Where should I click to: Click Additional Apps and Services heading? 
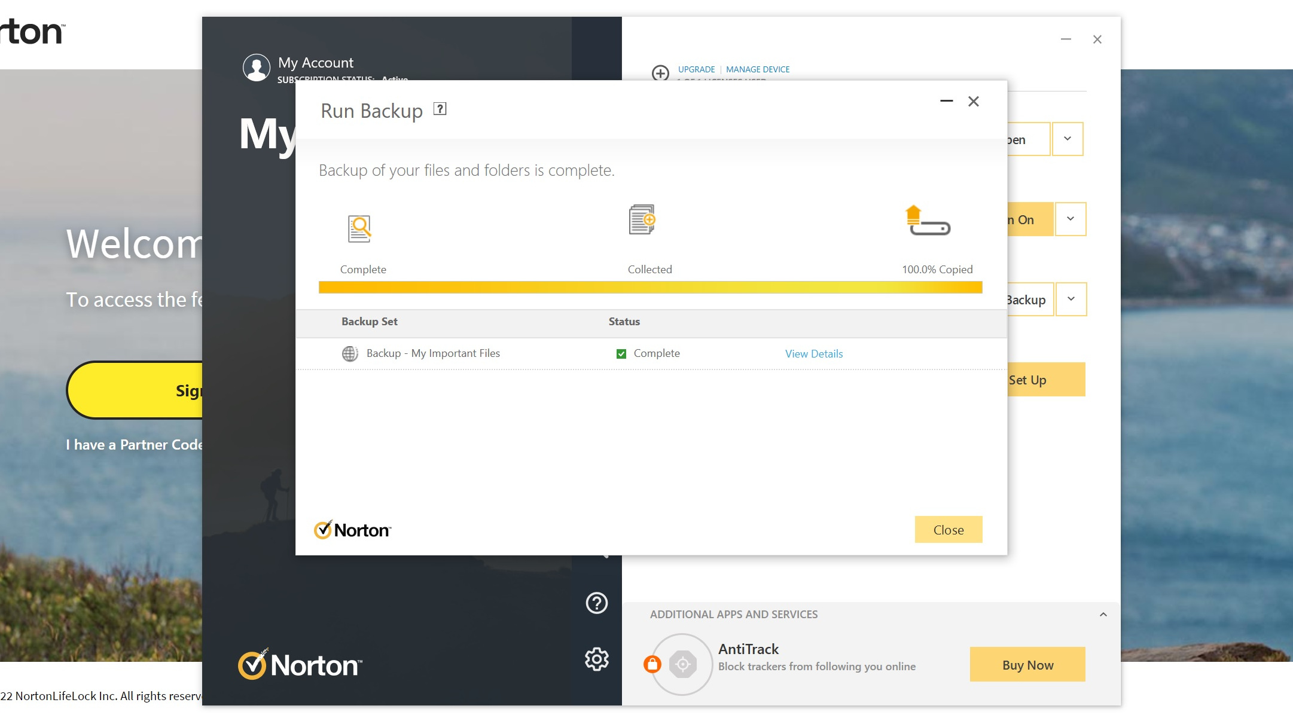(734, 615)
